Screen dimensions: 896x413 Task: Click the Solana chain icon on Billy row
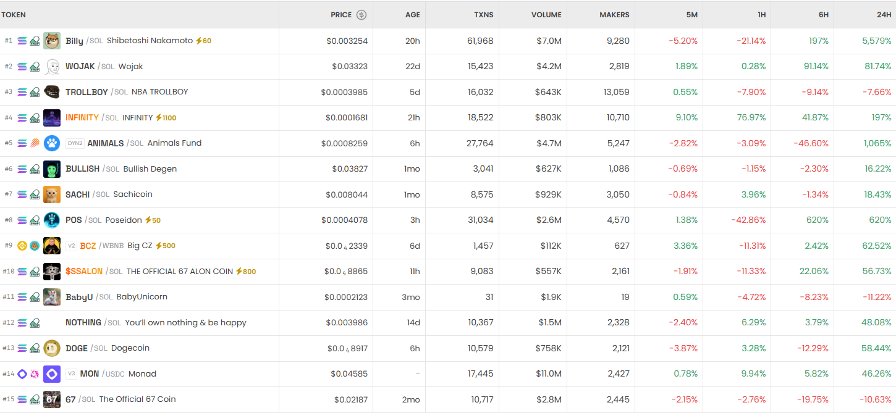coord(22,41)
